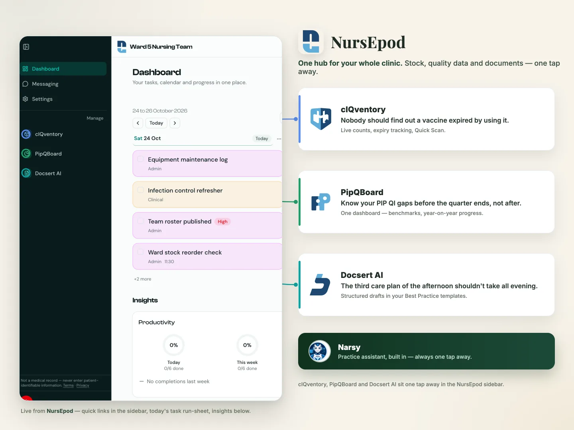Viewport: 574px width, 430px height.
Task: Open Settings in the sidebar
Action: [63, 99]
